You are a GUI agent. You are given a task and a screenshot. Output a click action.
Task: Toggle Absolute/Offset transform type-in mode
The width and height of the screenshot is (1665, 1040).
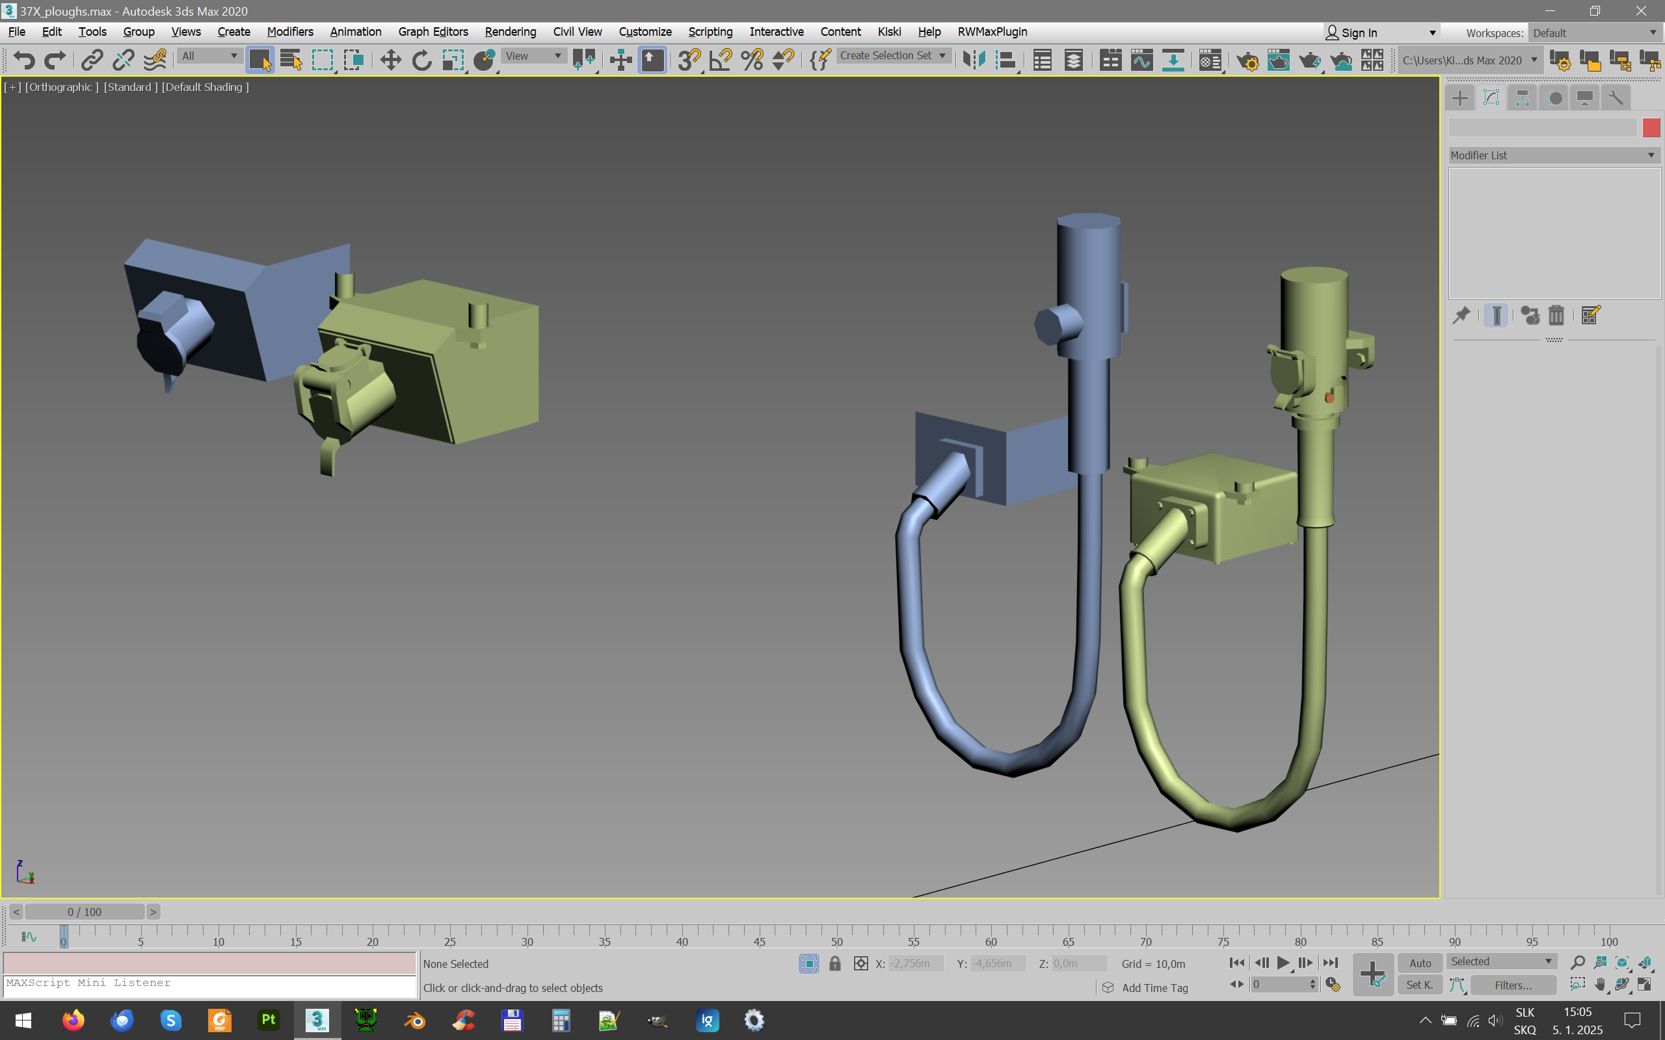(860, 964)
